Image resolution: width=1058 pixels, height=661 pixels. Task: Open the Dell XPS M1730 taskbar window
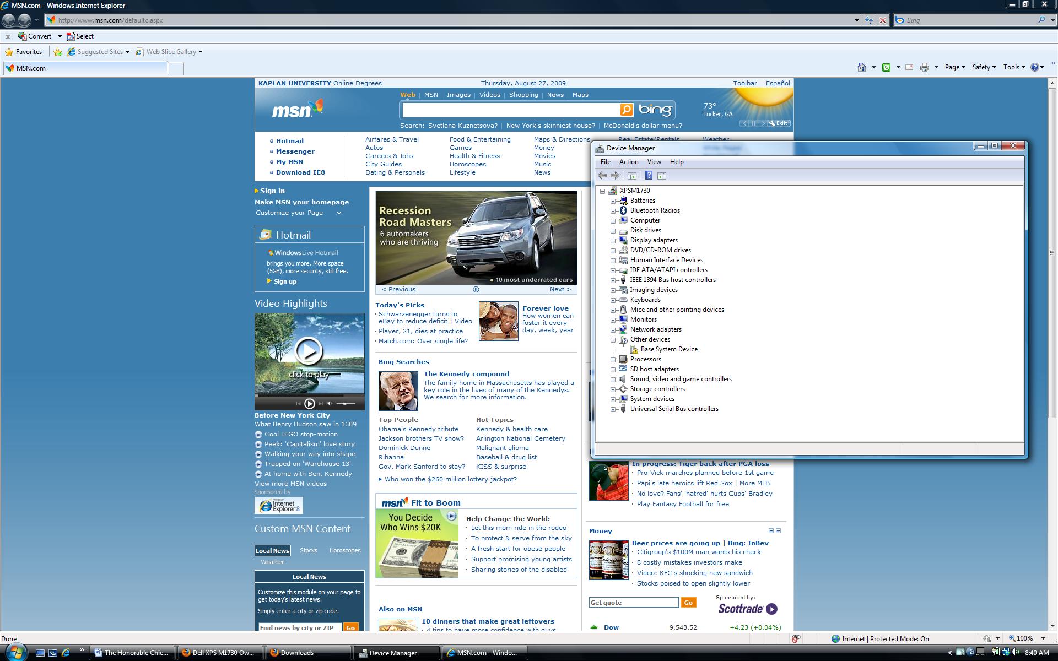point(219,653)
